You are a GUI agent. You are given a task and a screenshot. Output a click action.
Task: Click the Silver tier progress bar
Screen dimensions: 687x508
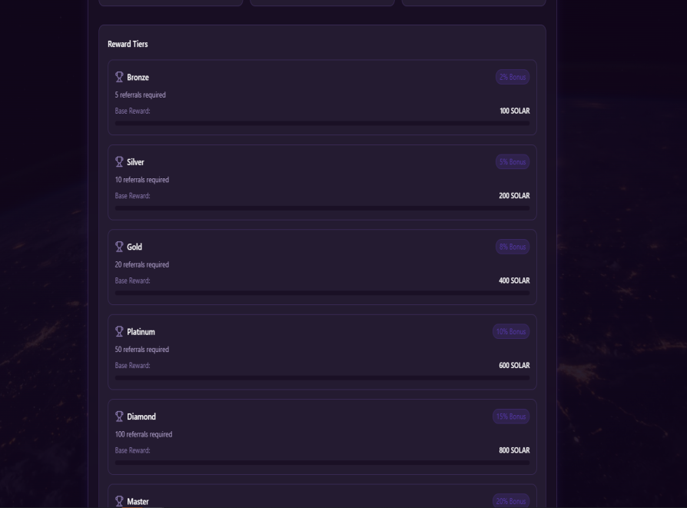322,208
